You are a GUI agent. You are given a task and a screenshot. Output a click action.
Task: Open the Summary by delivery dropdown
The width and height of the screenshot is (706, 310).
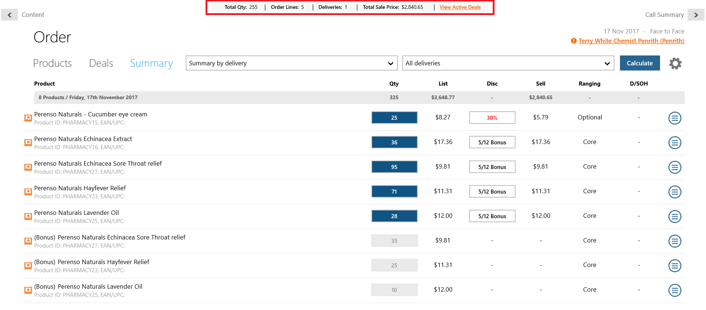[x=292, y=63]
